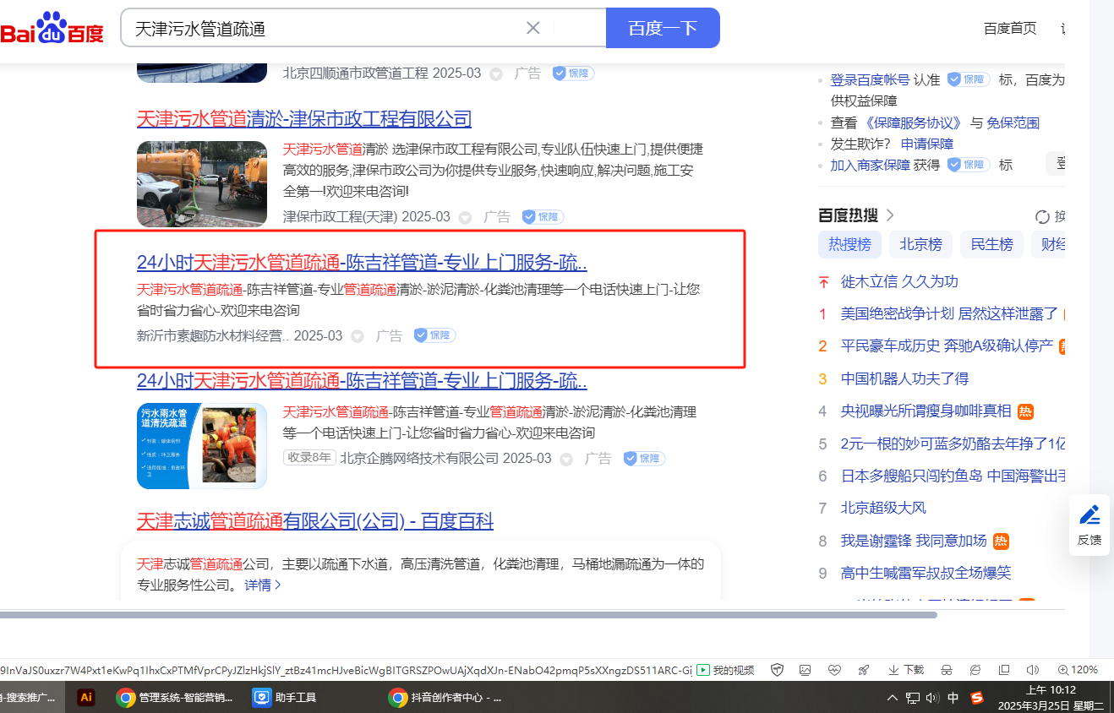
Task: Open the 天津志诚管道疏通有限公司 百度百科 link
Action: [314, 520]
